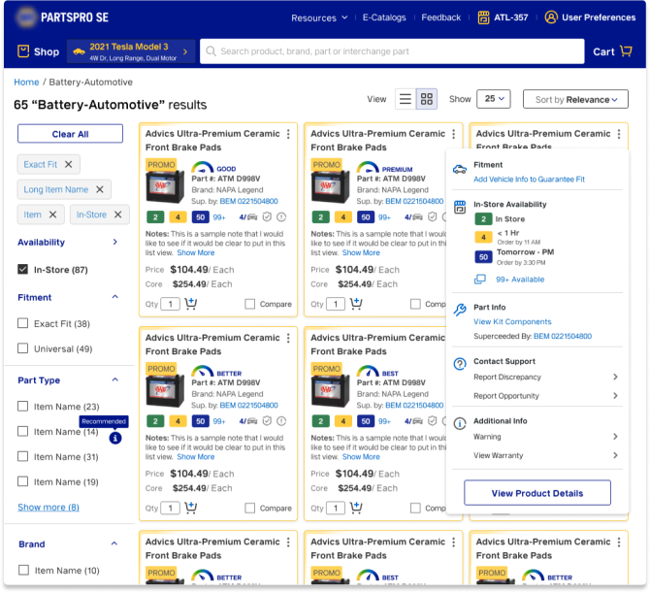Click the Shop bag icon
The image size is (650, 593).
[x=23, y=51]
